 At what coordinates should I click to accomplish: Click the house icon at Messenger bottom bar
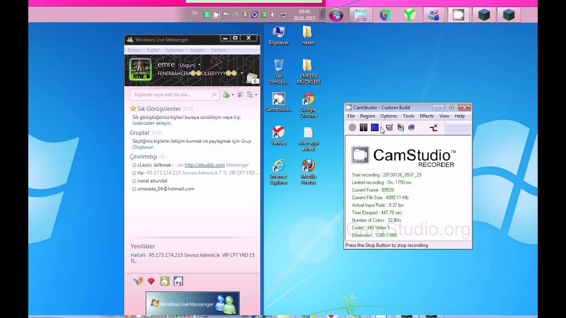pos(178,281)
